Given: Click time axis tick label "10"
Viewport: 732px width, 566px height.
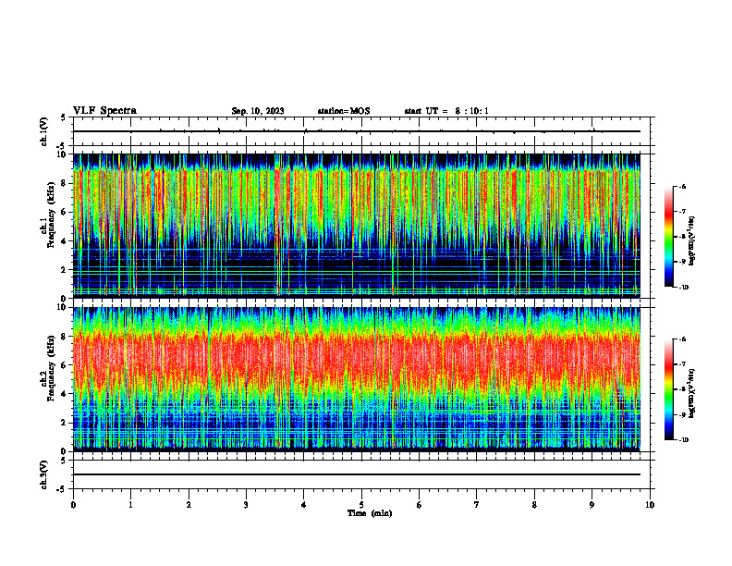Looking at the screenshot, I should tap(650, 505).
